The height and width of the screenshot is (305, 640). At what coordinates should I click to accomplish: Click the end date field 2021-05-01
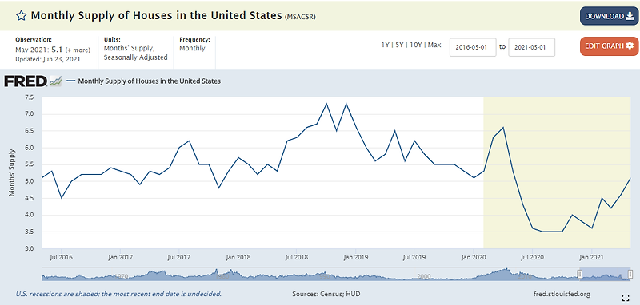[x=532, y=47]
